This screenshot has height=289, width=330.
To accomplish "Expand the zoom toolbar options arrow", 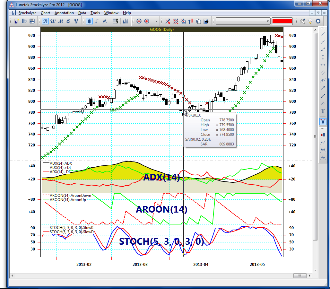I will point(156,21).
